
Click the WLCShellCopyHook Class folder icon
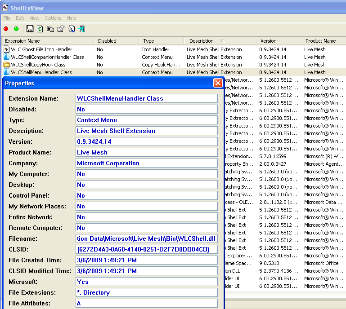click(7, 65)
